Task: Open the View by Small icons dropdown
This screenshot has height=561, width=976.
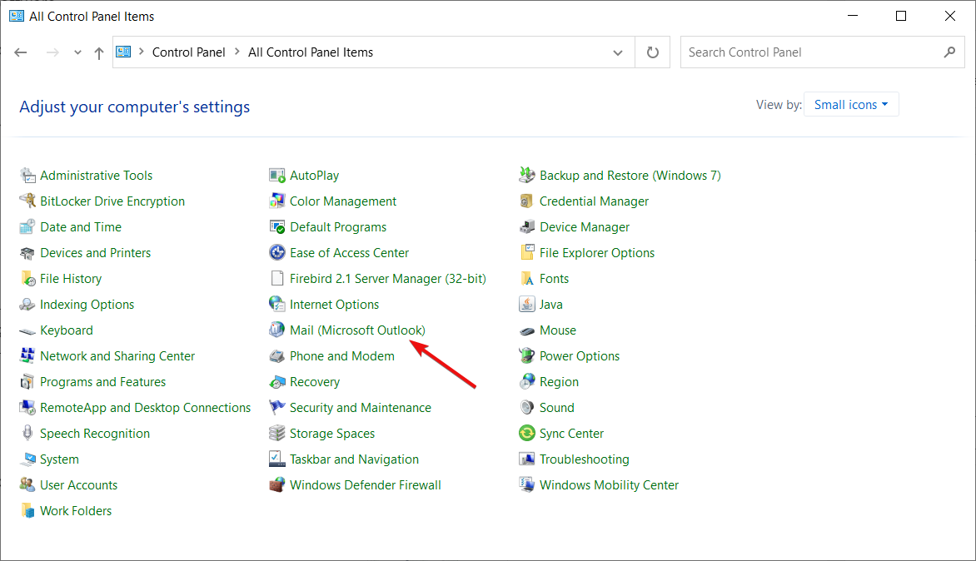Action: coord(851,105)
